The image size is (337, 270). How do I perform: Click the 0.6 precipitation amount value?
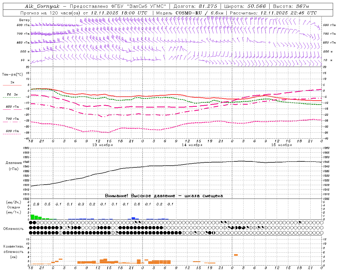click(137, 204)
